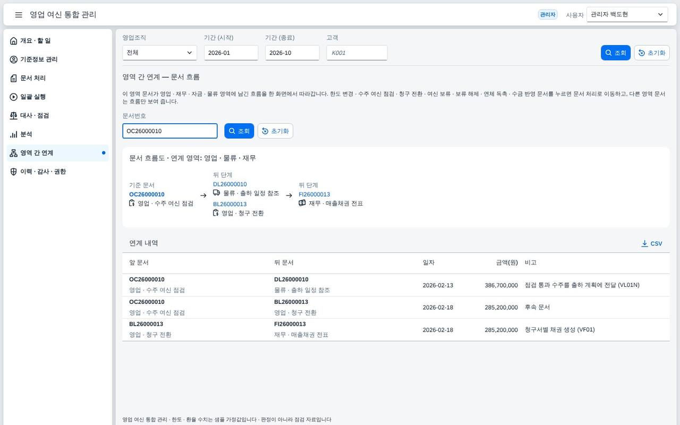This screenshot has width=680, height=425.
Task: Download the 연계 내역 as CSV
Action: click(x=652, y=243)
